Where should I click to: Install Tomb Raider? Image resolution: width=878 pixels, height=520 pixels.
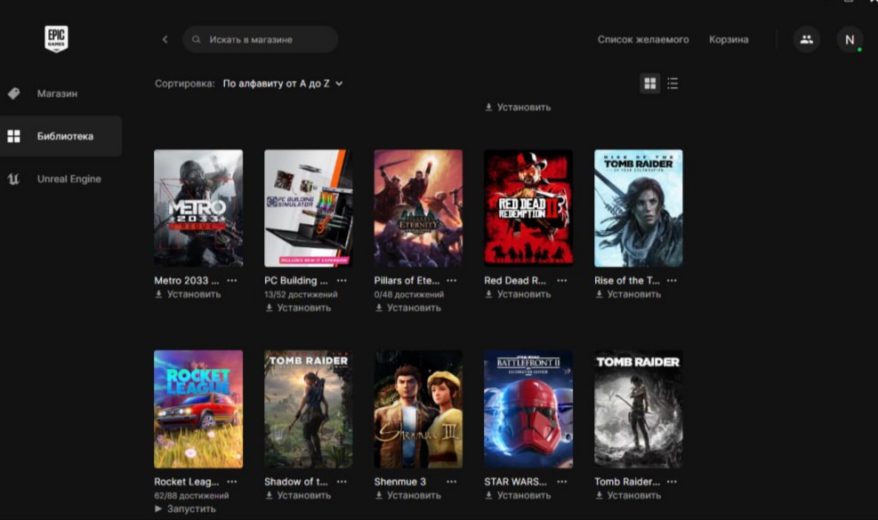628,495
